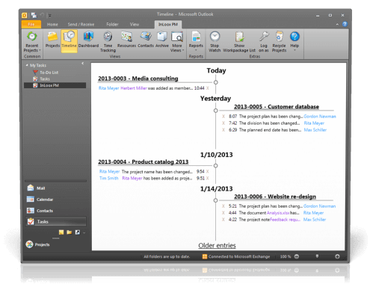Image resolution: width=370 pixels, height=284 pixels.
Task: Open the Archive view
Action: (162, 40)
